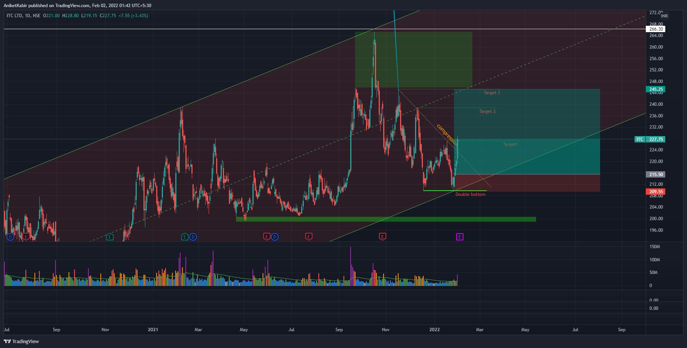The height and width of the screenshot is (348, 687).
Task: Click the 2021 label on time axis
Action: click(153, 330)
